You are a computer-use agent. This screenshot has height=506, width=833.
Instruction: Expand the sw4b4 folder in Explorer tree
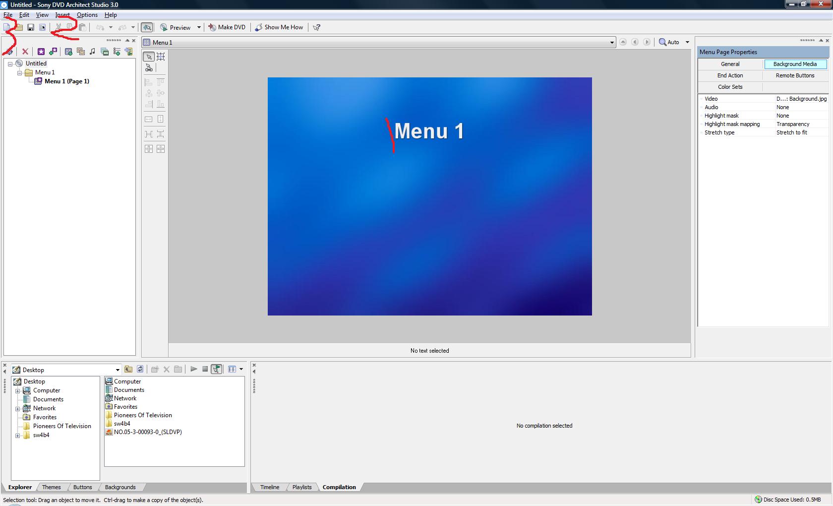(18, 436)
